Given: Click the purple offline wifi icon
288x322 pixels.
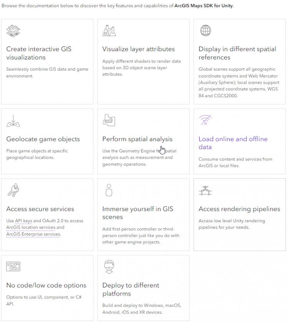Looking at the screenshot, I should click(205, 120).
